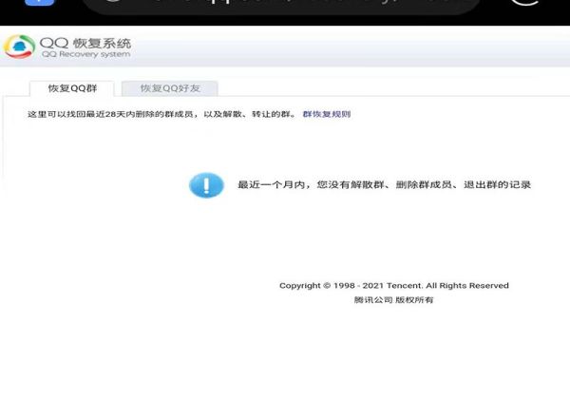
Task: Click the 腾讯公司 版权所有 footer text
Action: (393, 300)
